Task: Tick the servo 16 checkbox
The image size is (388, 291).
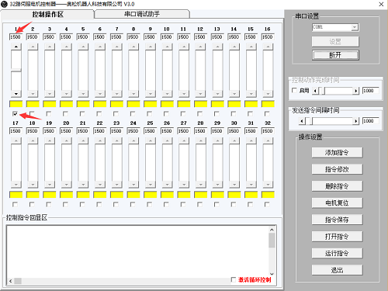Action: pos(267,113)
